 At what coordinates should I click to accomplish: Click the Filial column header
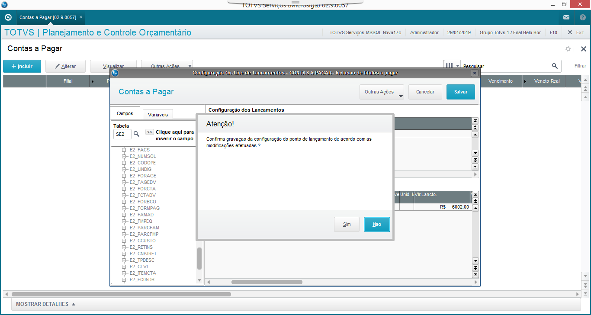coord(68,81)
